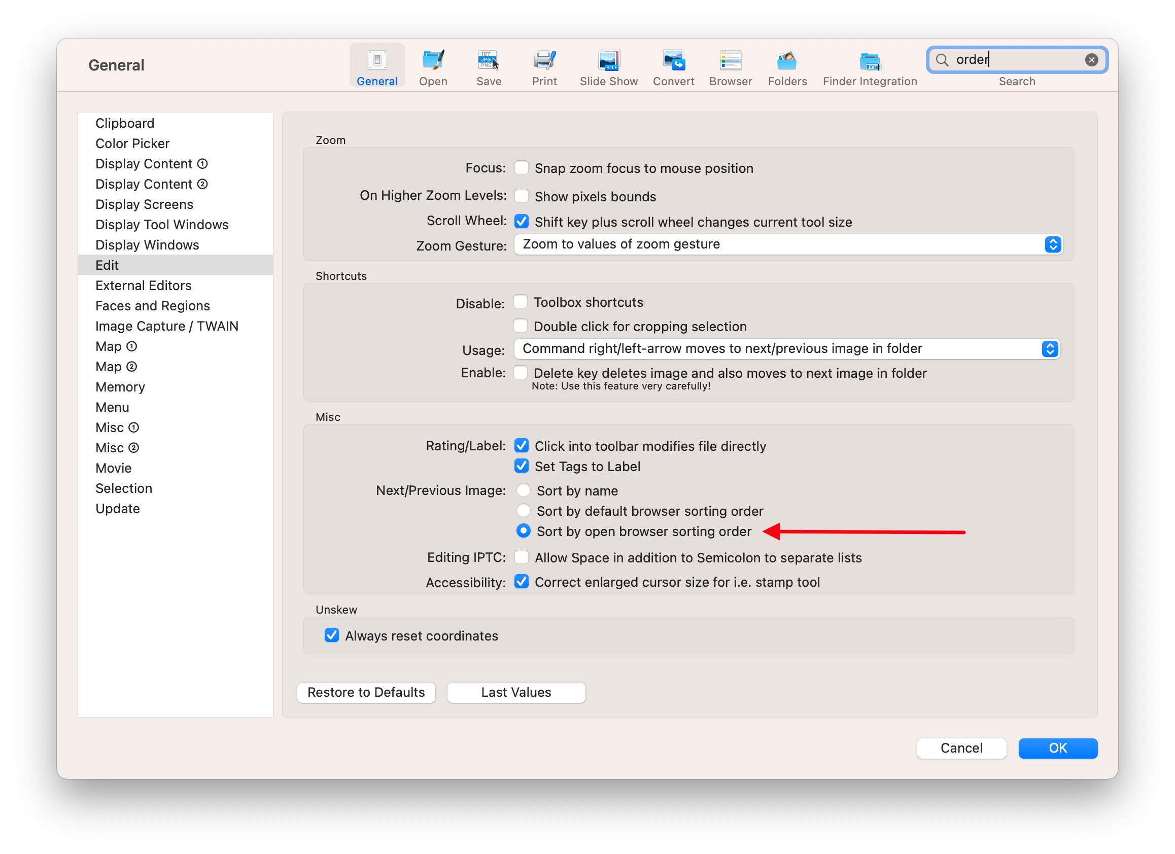Select Display Windows in sidebar
Viewport: 1175px width, 854px height.
tap(175, 244)
